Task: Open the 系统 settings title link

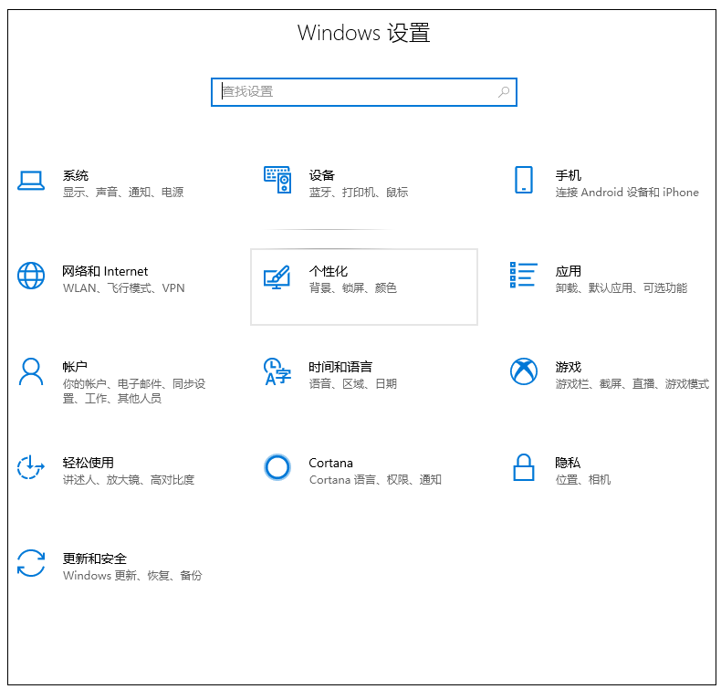Action: (x=76, y=175)
